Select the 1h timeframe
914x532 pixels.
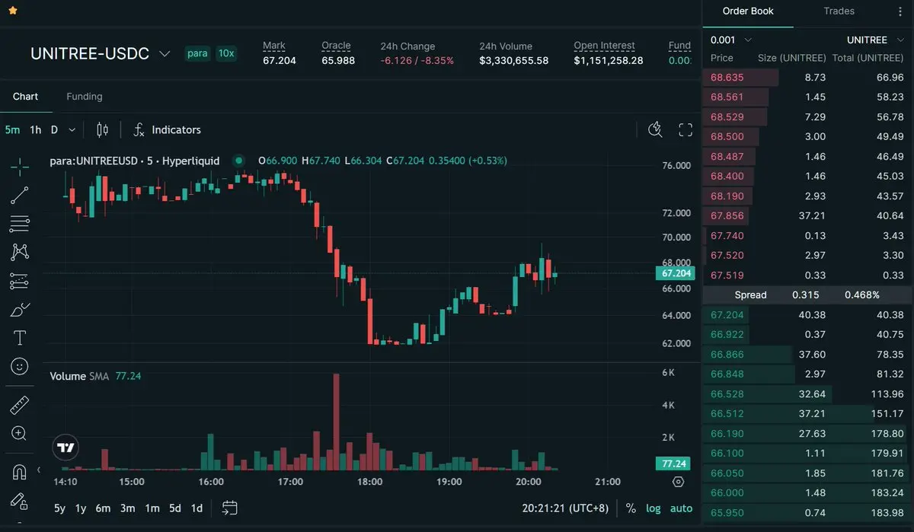coord(36,130)
